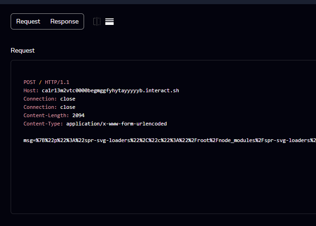Click the first Connection: close header line
This screenshot has height=226, width=316.
tap(49, 99)
